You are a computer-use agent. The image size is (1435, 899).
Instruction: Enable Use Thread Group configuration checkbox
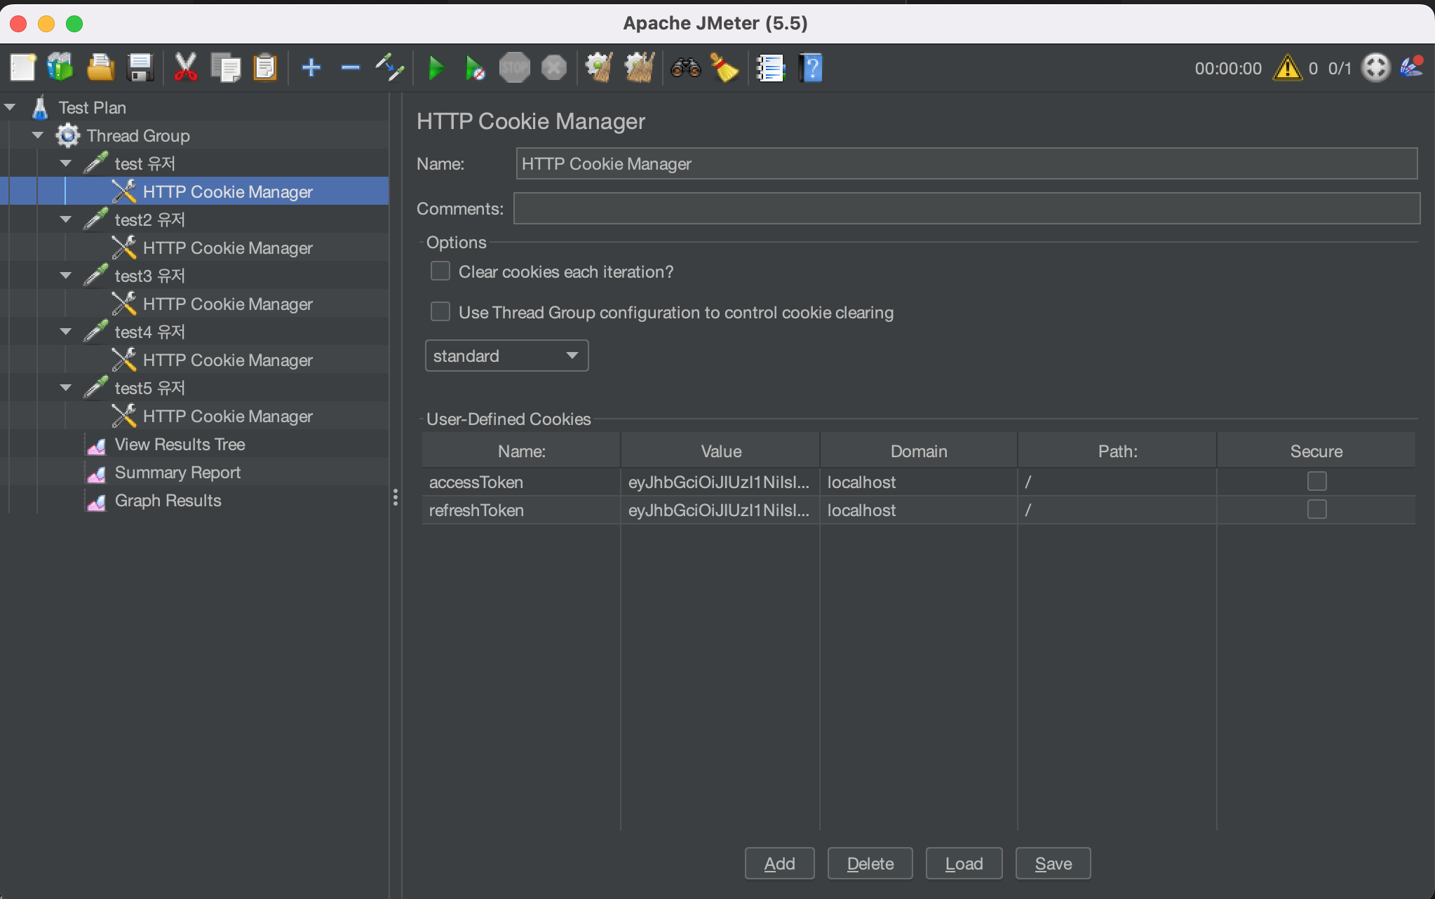coord(440,311)
